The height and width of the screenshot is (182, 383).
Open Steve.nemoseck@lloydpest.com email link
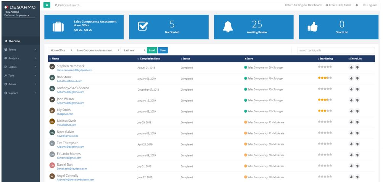point(74,70)
